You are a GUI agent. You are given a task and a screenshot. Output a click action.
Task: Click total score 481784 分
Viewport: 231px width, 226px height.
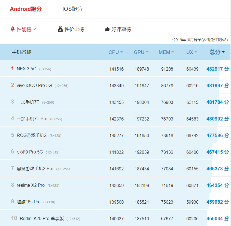(x=218, y=102)
